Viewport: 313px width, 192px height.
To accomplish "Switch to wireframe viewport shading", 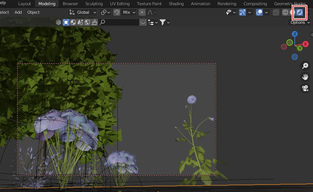I will (x=285, y=12).
